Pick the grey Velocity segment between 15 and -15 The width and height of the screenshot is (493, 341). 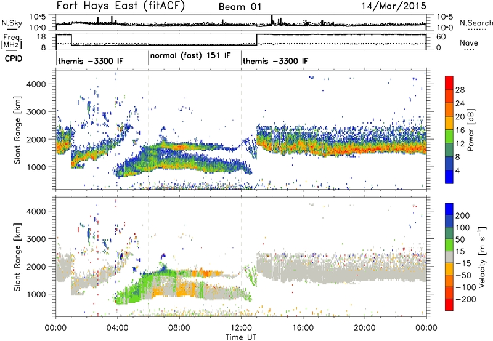pos(449,257)
